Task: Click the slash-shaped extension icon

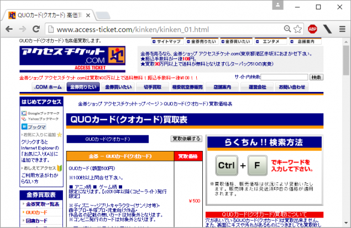Action: [327, 29]
